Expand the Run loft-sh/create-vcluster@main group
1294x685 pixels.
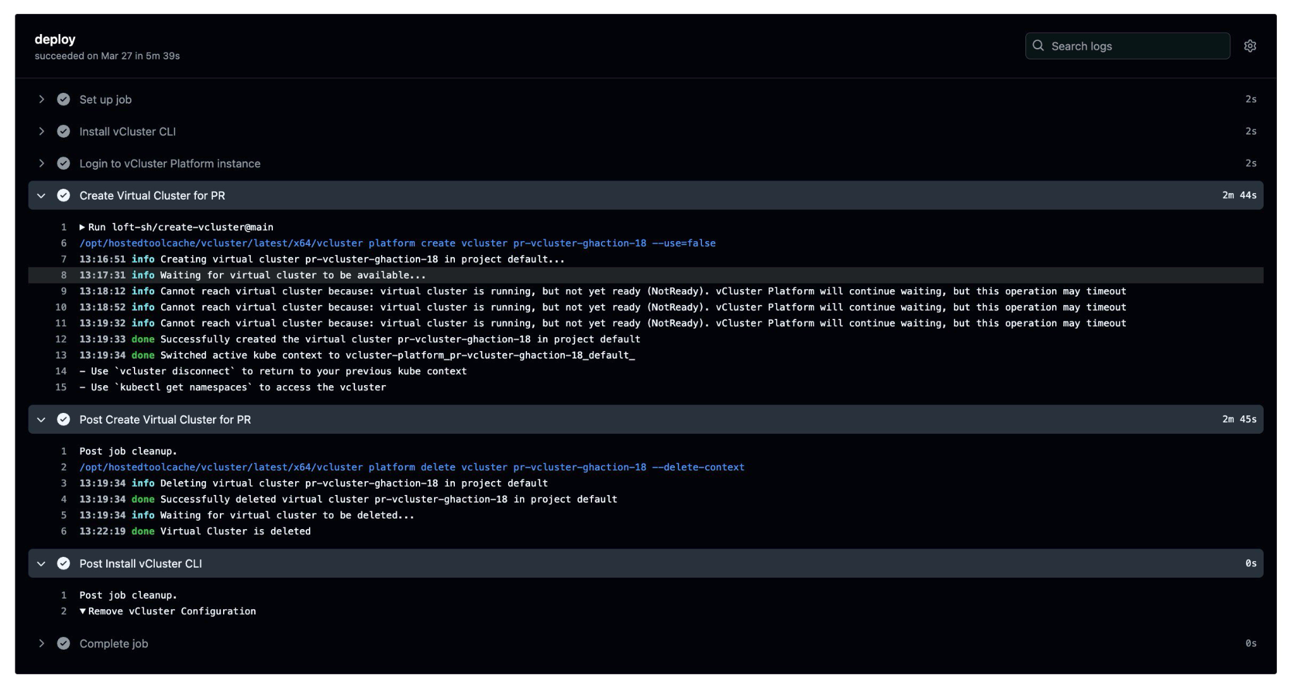click(82, 227)
